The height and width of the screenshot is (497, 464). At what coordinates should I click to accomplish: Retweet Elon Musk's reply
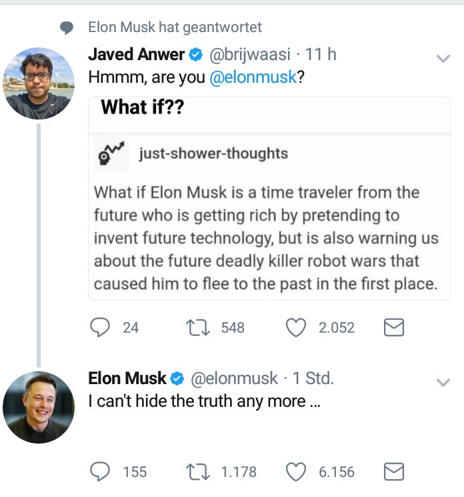pyautogui.click(x=198, y=472)
